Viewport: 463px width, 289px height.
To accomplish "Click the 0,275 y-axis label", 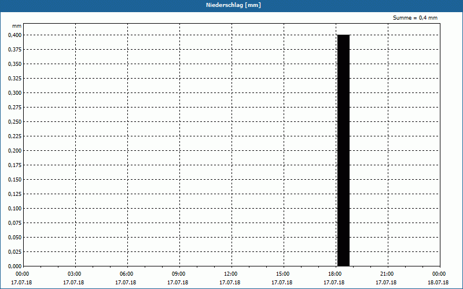I will [15, 108].
